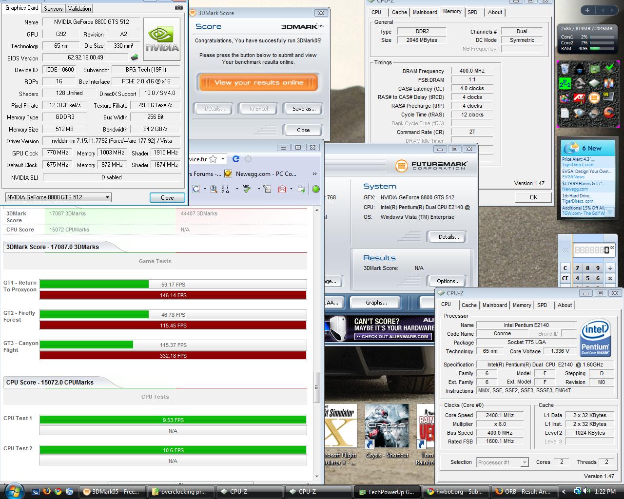Click the System Details button in 3DMark05
This screenshot has width=624, height=499.
tap(448, 237)
